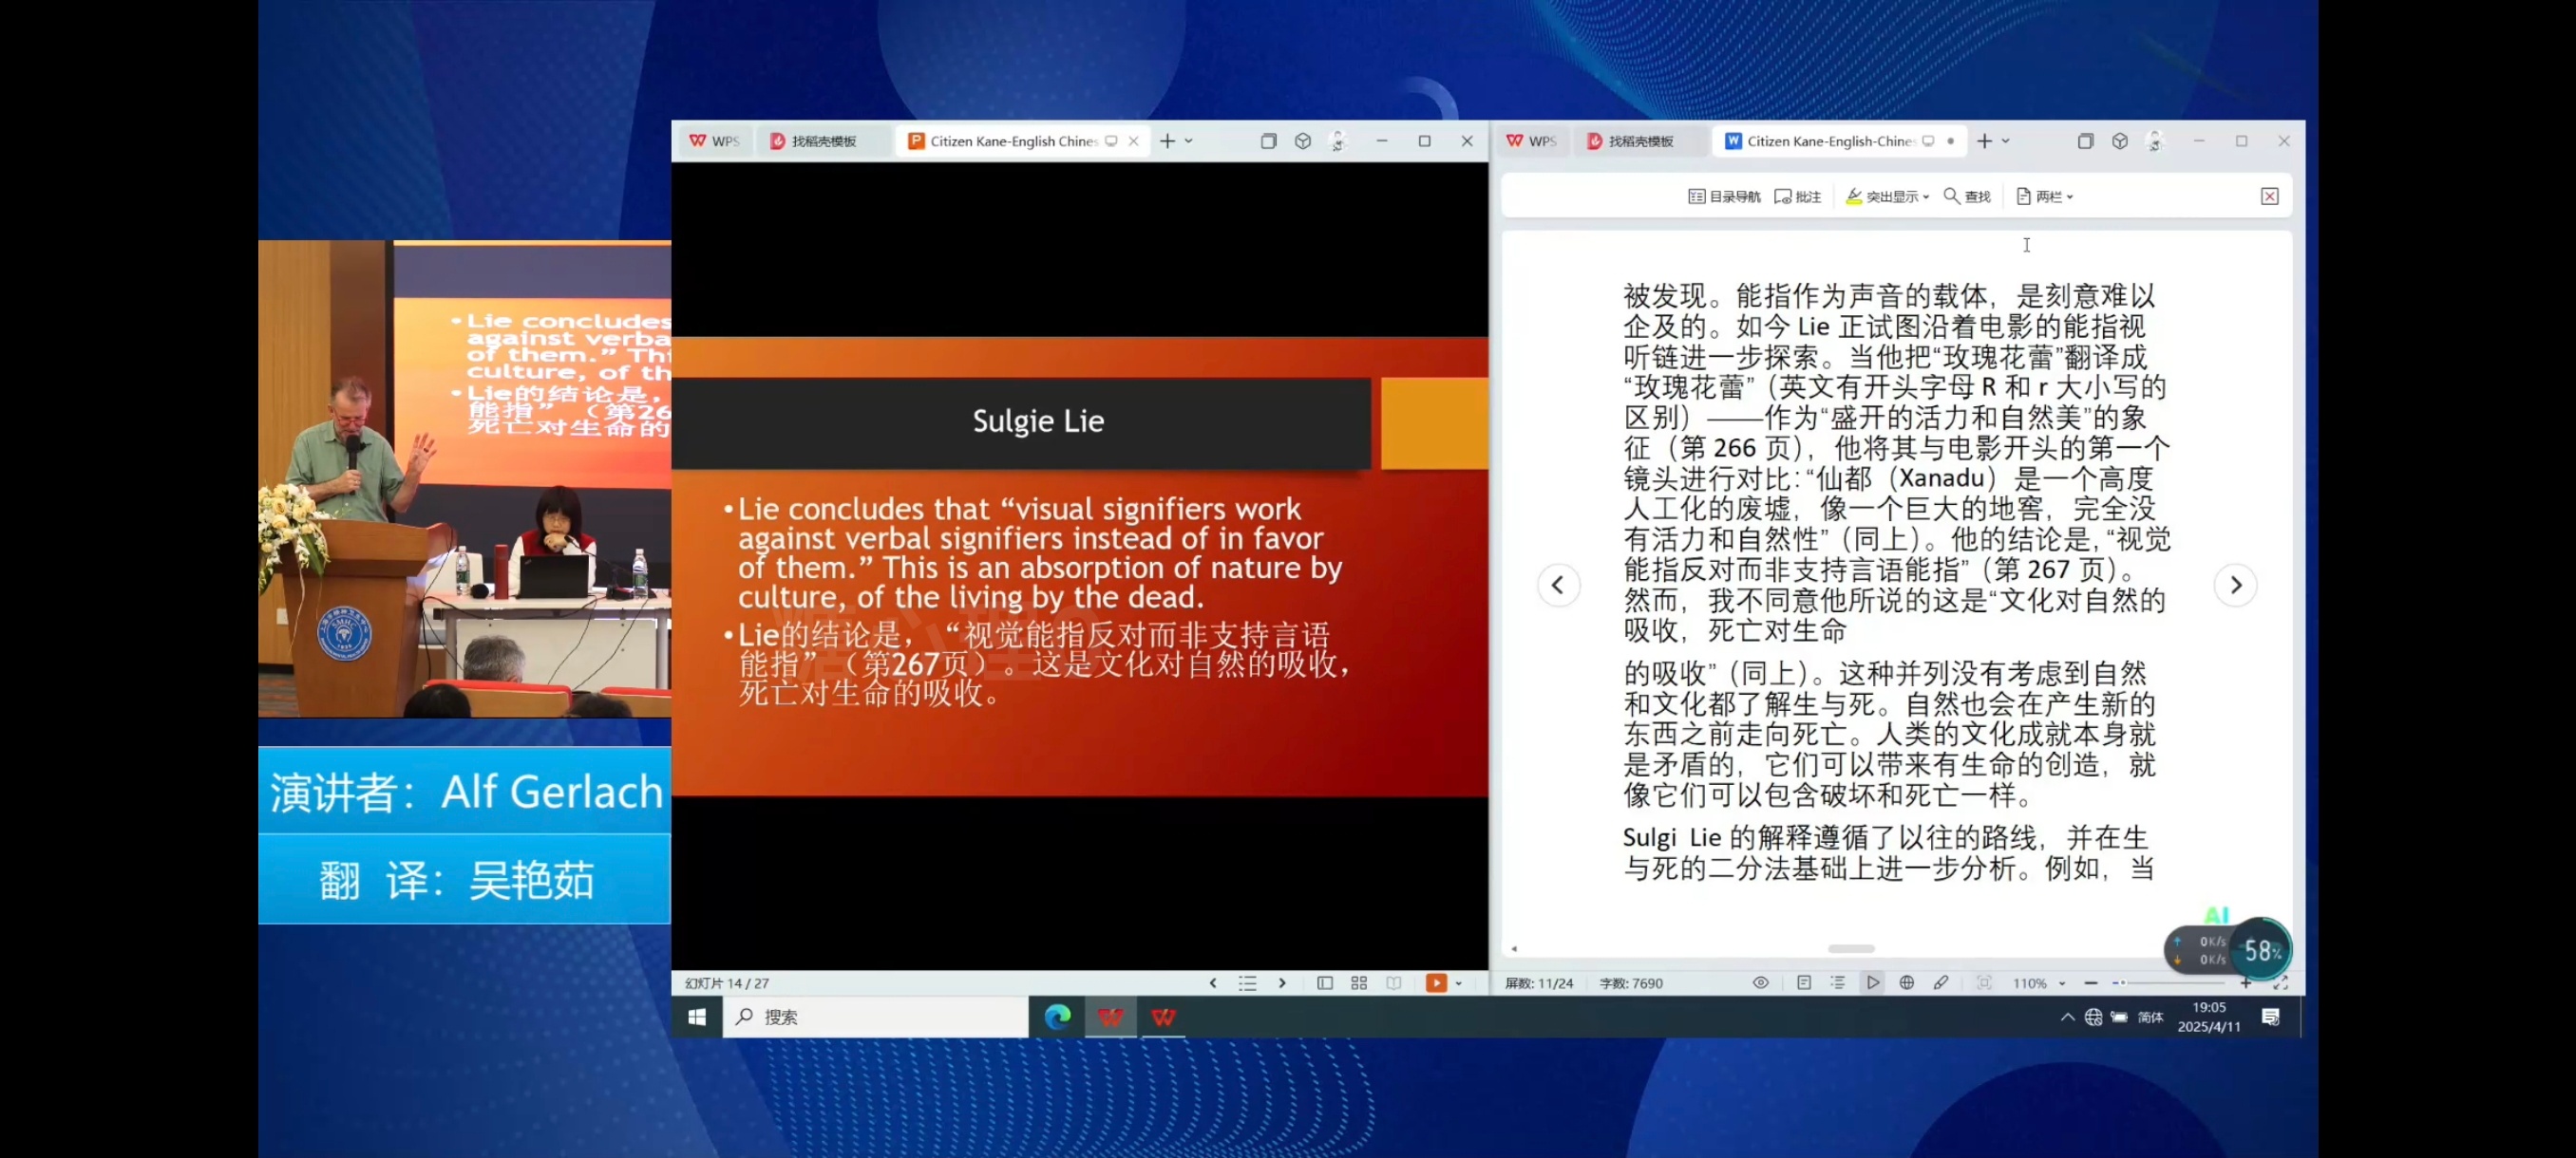
Task: Click cube skin icon in document title bar
Action: pyautogui.click(x=2119, y=140)
